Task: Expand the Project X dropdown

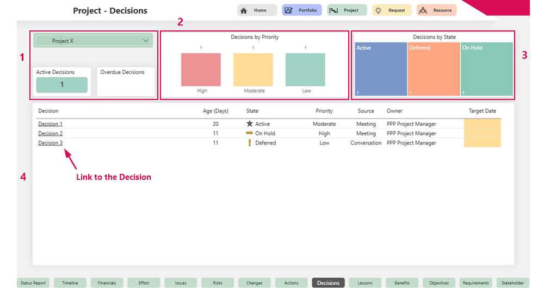Action: click(145, 41)
